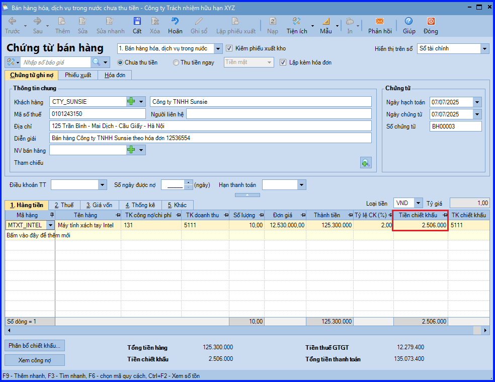This screenshot has height=382, width=495.
Task: Click the Hoãn undo icon
Action: [x=175, y=21]
